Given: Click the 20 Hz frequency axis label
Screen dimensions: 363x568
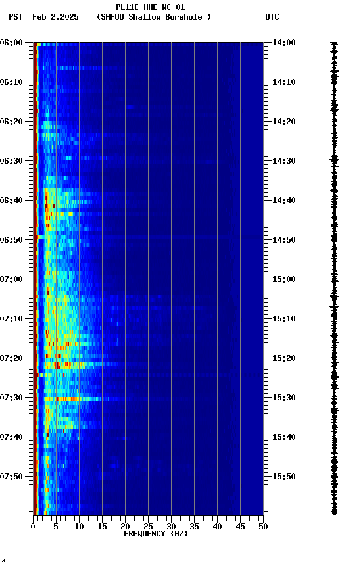Looking at the screenshot, I should pyautogui.click(x=125, y=527).
